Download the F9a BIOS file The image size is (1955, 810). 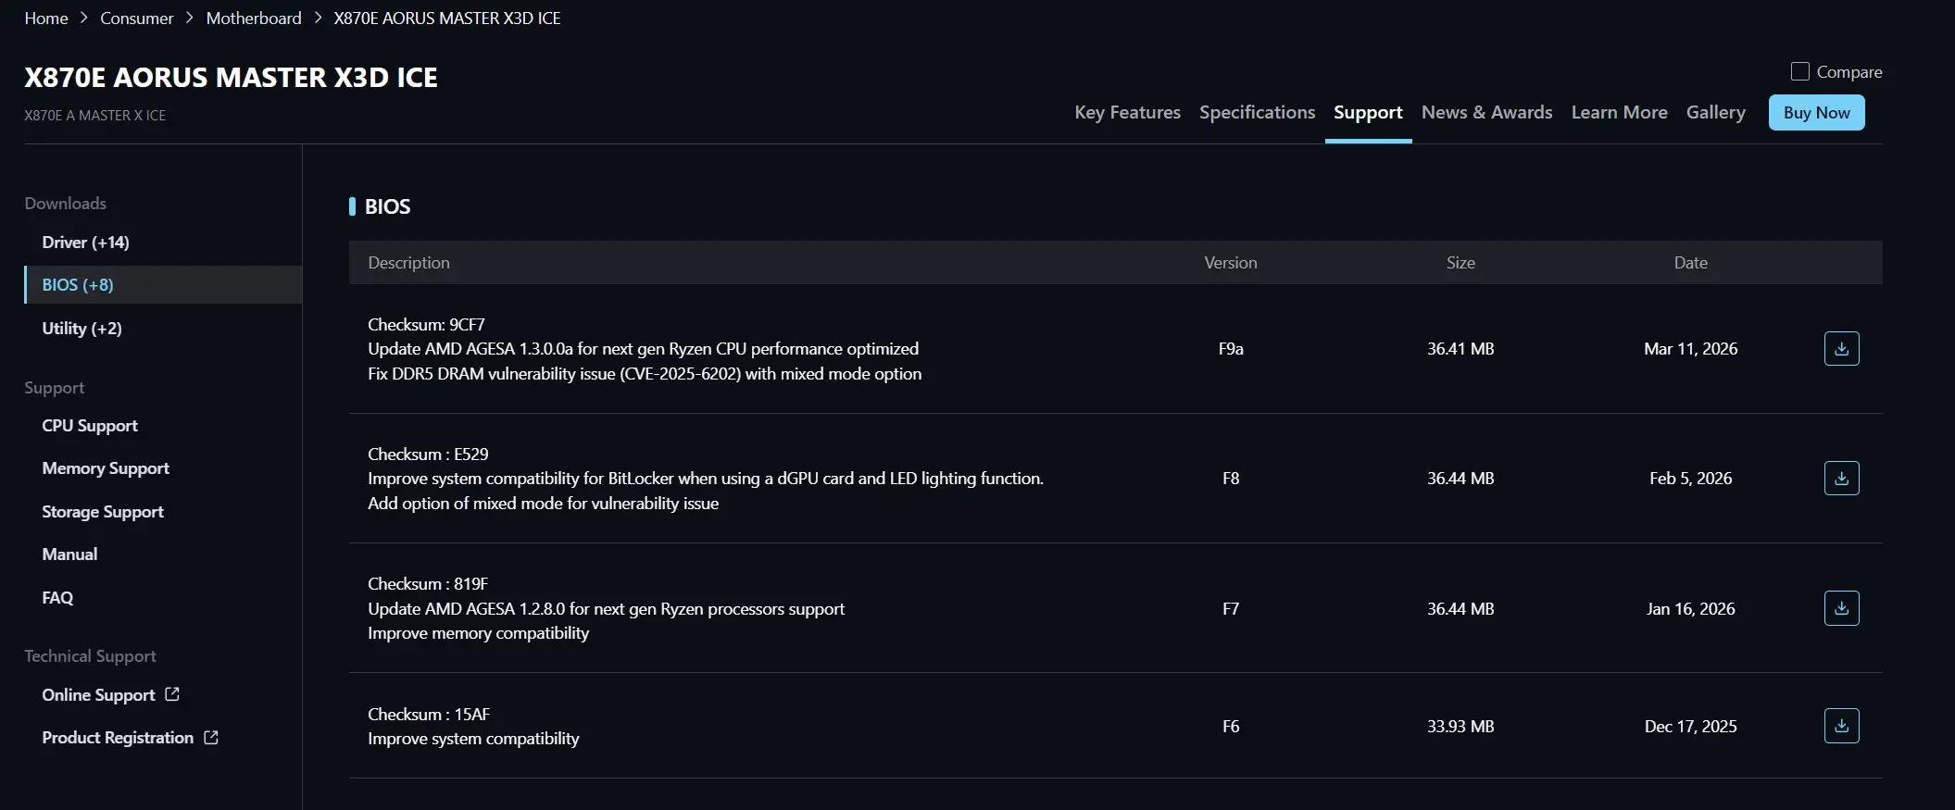coord(1841,349)
